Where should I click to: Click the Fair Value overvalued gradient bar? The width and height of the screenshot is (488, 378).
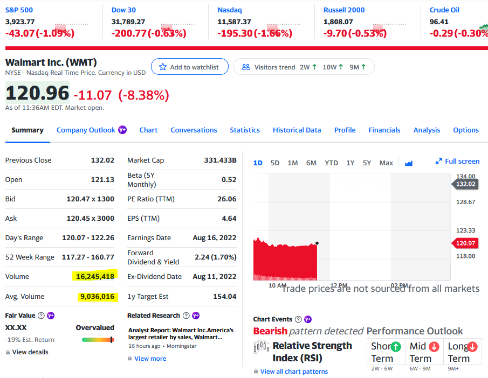98,340
